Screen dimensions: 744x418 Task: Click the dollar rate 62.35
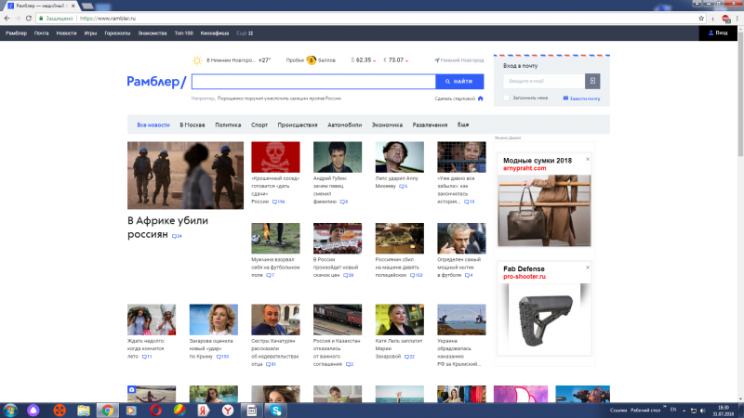point(364,60)
